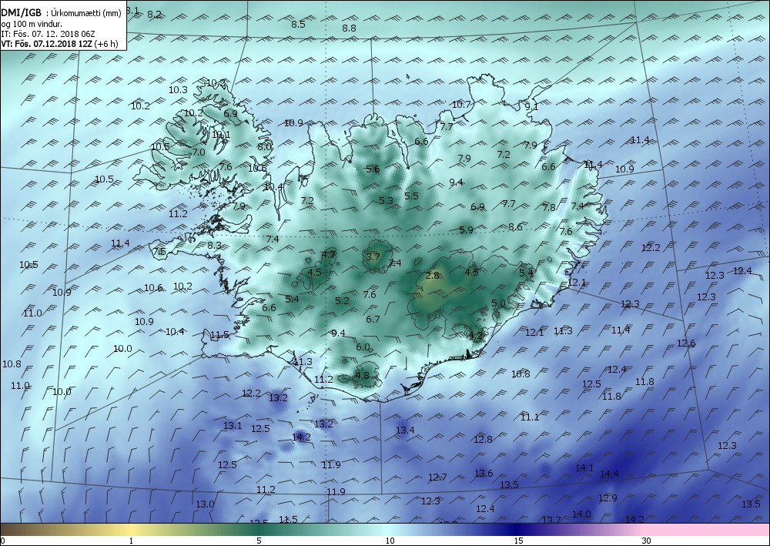Click the 5 label on the color scale
This screenshot has width=770, height=546.
point(259,541)
